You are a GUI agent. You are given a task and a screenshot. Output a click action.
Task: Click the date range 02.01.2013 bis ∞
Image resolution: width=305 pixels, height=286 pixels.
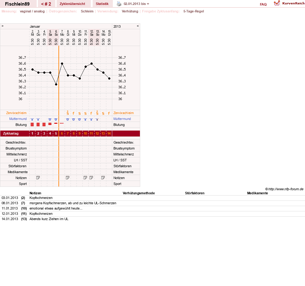[136, 4]
